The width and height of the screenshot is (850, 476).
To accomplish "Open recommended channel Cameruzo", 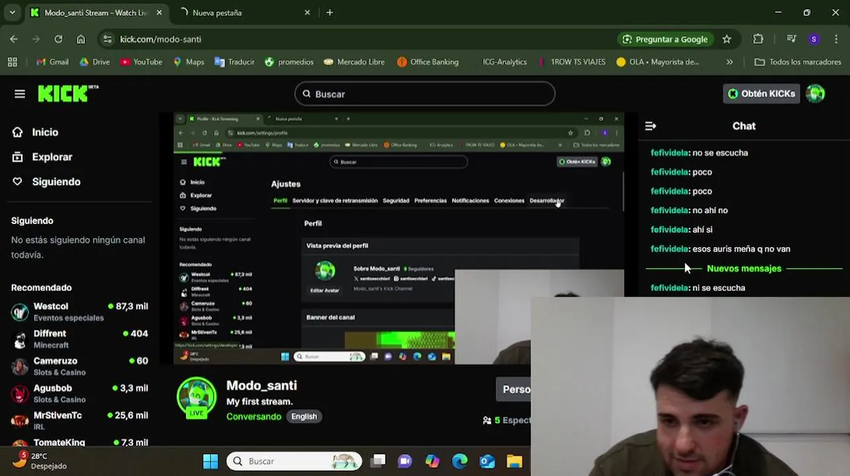I will (x=79, y=366).
